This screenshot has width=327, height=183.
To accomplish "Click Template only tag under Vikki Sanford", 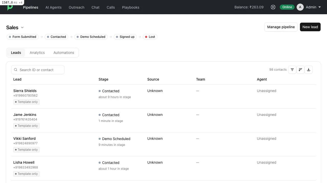I will [x=26, y=150].
